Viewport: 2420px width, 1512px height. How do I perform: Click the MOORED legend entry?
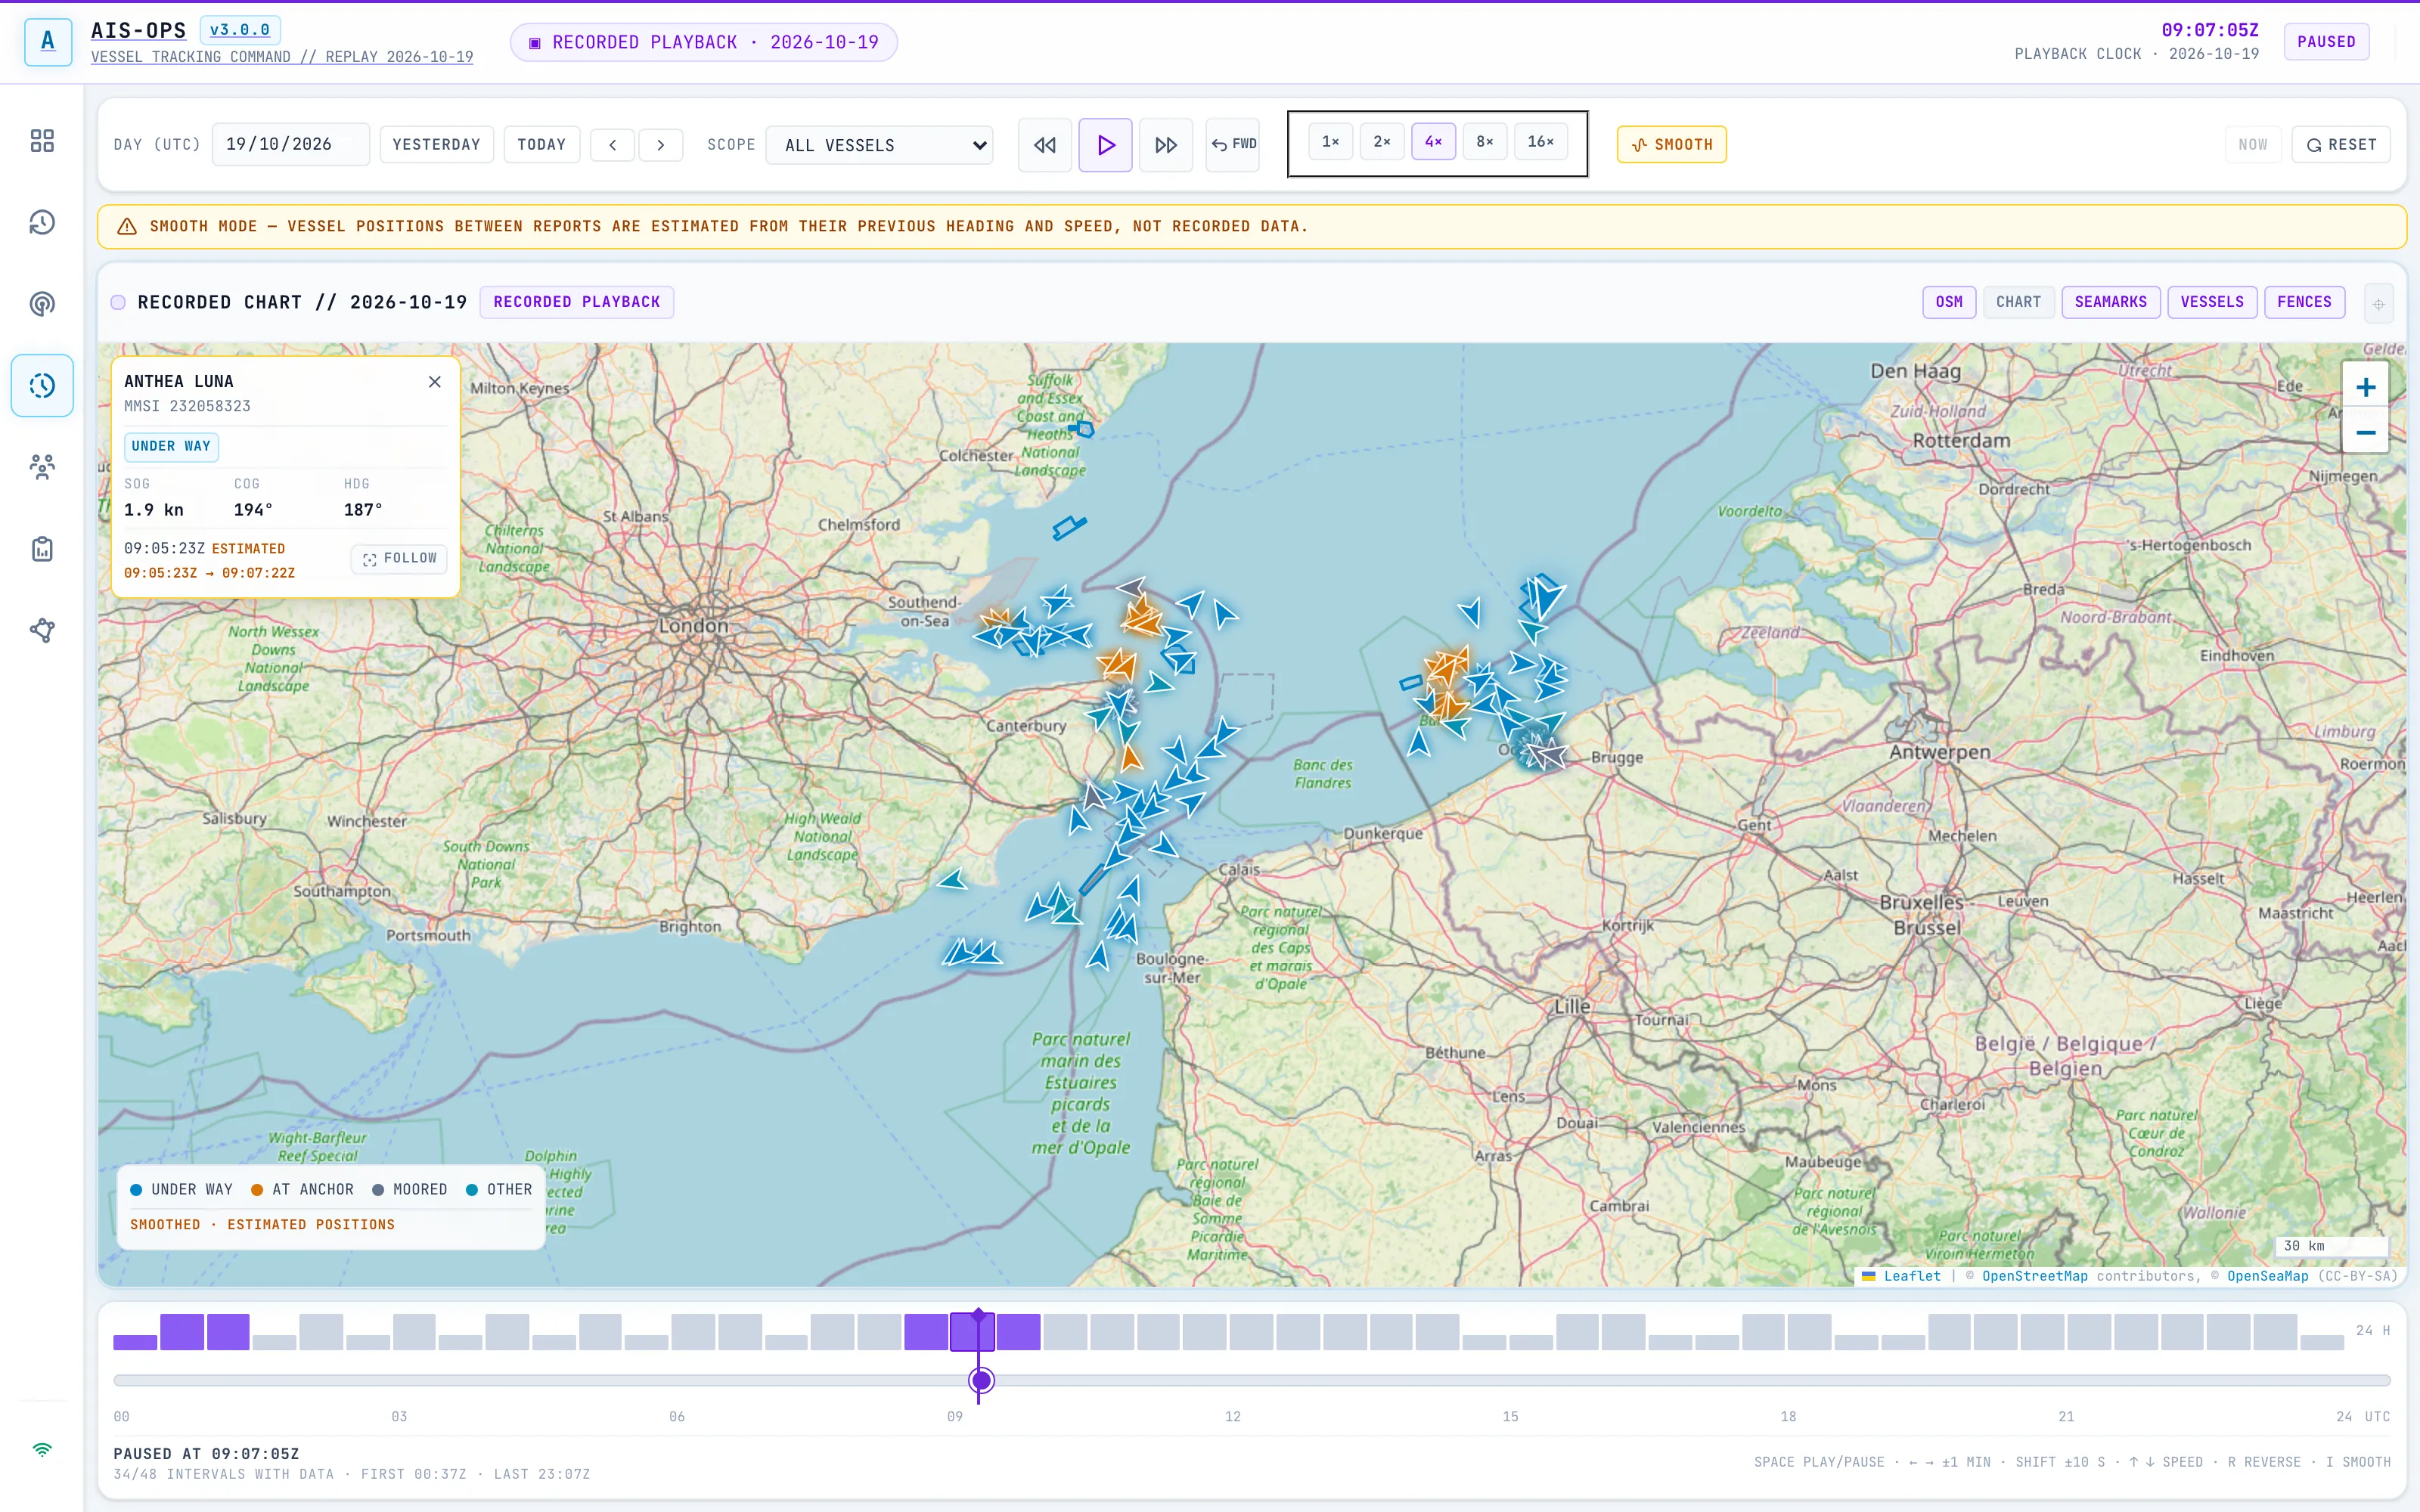(410, 1190)
